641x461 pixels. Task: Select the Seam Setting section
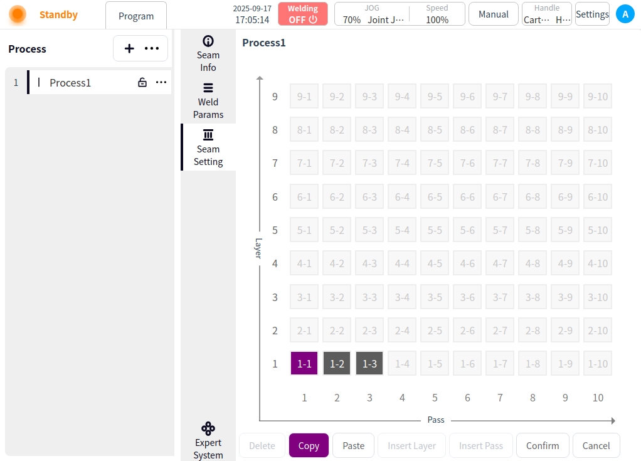[x=208, y=147]
